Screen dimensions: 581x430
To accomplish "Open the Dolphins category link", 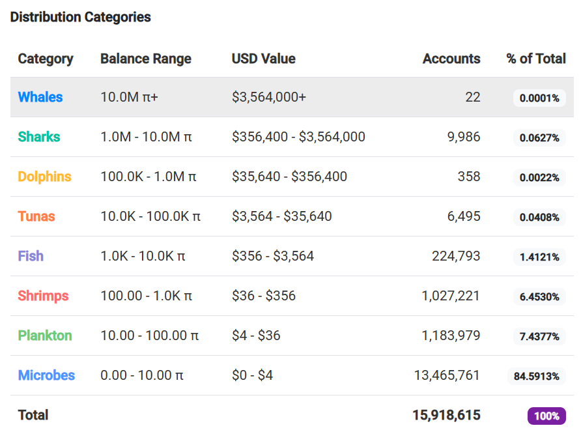I will tap(44, 177).
